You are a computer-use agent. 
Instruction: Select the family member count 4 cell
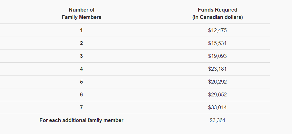click(82, 69)
